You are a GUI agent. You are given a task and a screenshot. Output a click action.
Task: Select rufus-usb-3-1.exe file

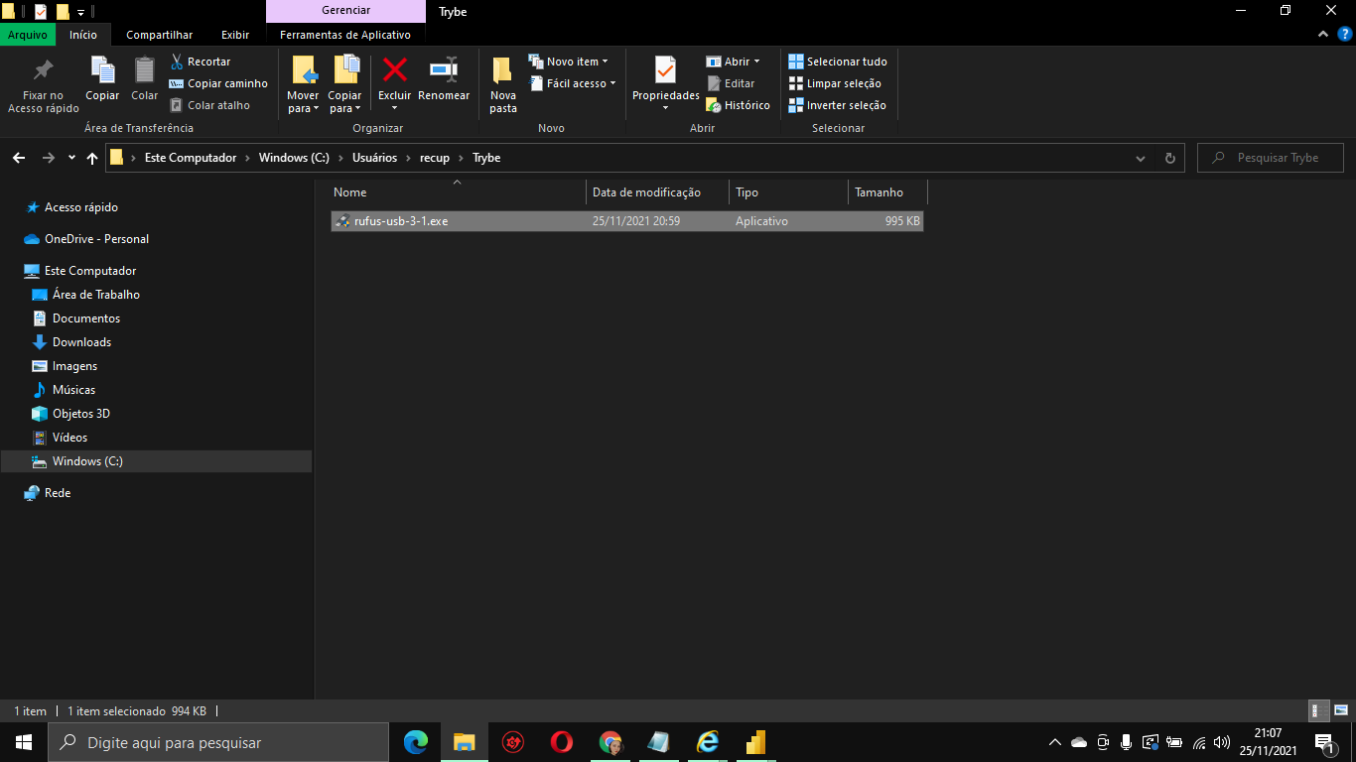pyautogui.click(x=627, y=221)
